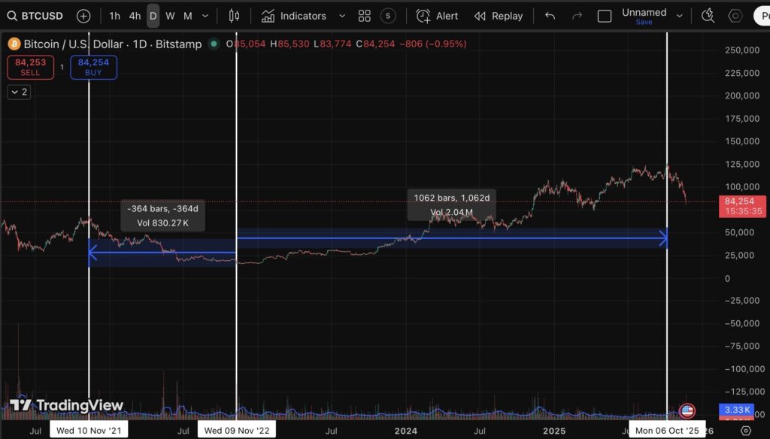This screenshot has width=770, height=439.
Task: Toggle the S quick-search circle icon
Action: coord(388,15)
